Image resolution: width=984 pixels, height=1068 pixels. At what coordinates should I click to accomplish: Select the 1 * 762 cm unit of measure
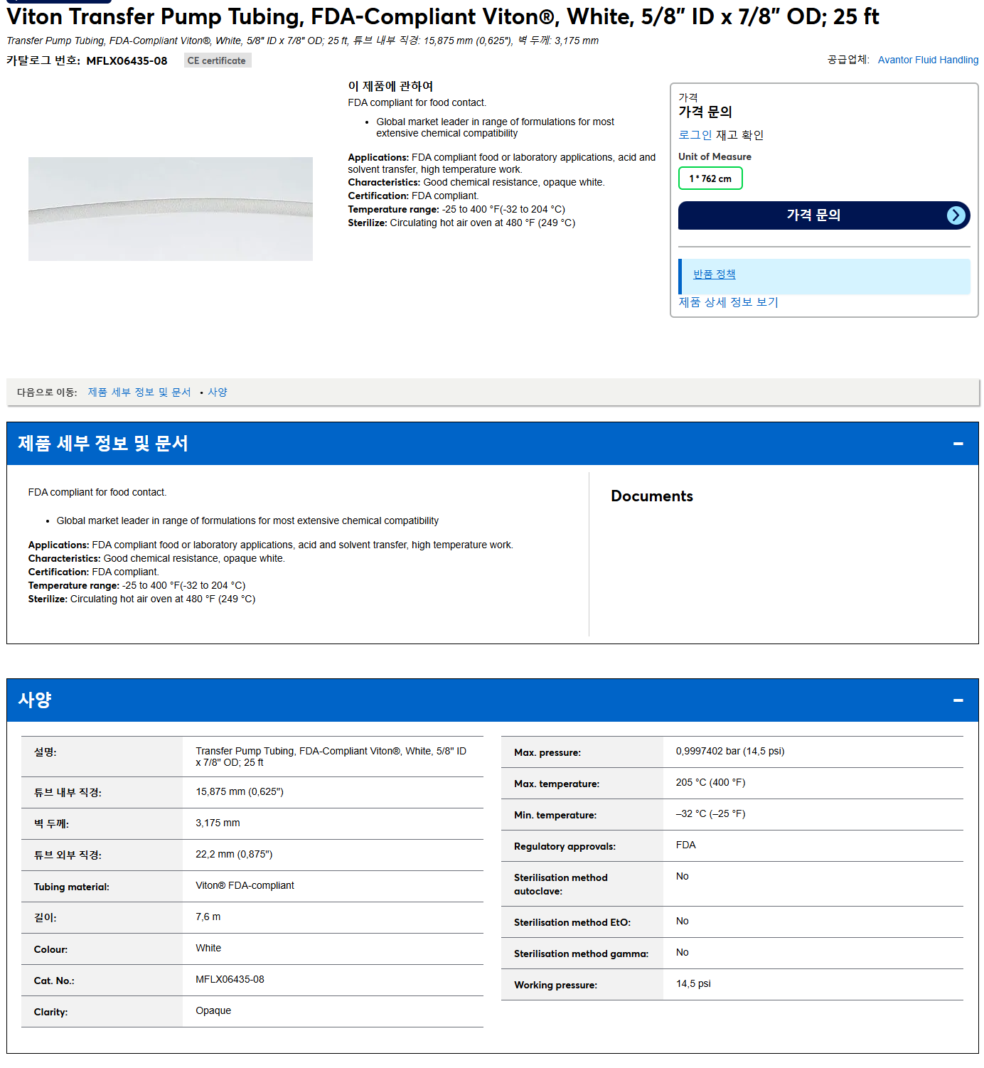tap(710, 178)
